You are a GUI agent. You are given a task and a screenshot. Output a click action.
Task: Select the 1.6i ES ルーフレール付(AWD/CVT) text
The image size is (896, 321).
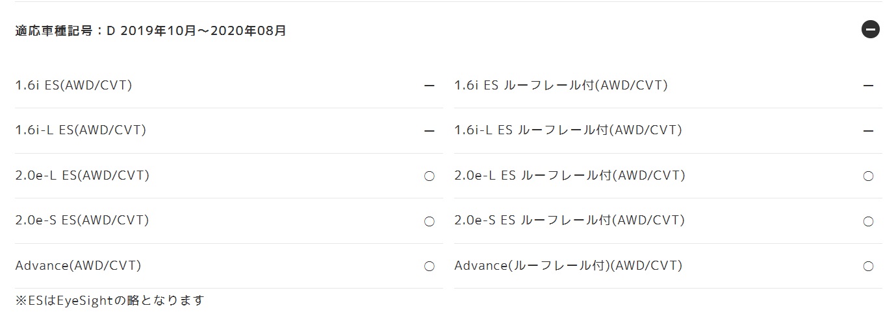[561, 85]
